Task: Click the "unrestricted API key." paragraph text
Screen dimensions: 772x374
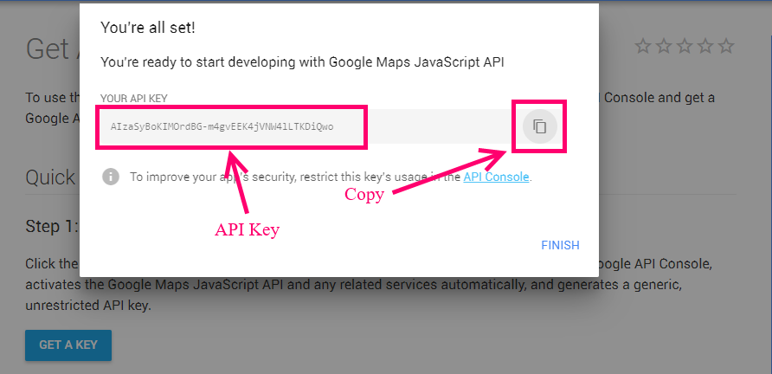Action: coord(88,306)
